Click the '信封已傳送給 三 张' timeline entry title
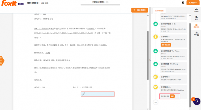Image resolution: width=201 pixels, height=110 pixels. [x=168, y=24]
